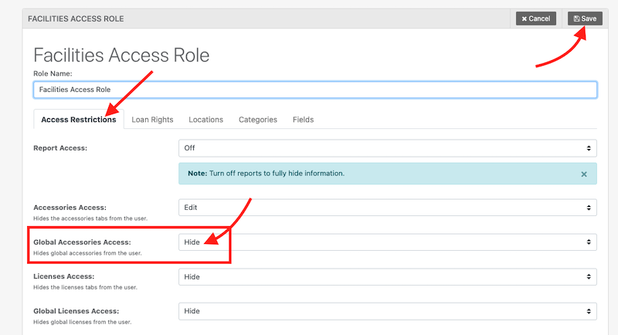
Task: Click the large Facilities Access Role heading
Action: click(x=121, y=56)
